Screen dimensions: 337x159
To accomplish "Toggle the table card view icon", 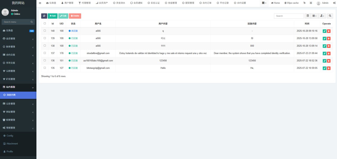I will click(308, 16).
